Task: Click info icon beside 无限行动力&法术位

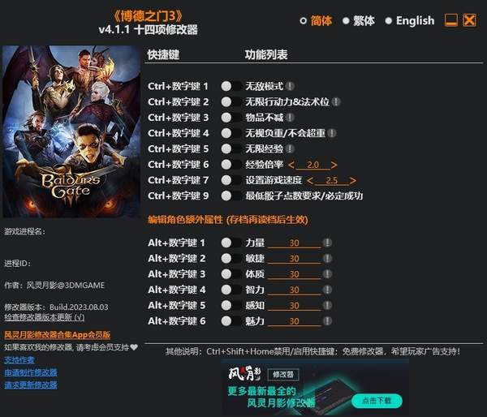Action: pos(336,102)
